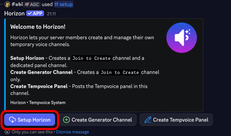Image resolution: width=231 pixels, height=136 pixels.
Task: Click the 21:11 message timestamp
Action: 51,14
